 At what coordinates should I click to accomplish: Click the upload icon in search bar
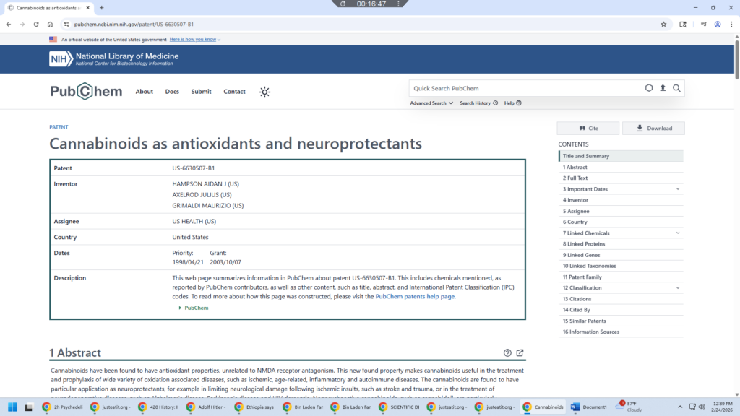point(663,88)
